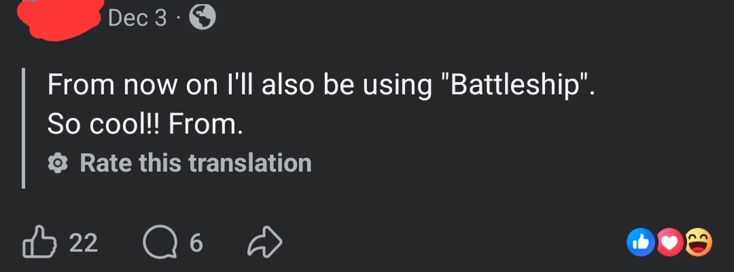The width and height of the screenshot is (734, 272).
Task: Click the "So cool!! From." line
Action: pos(144,125)
